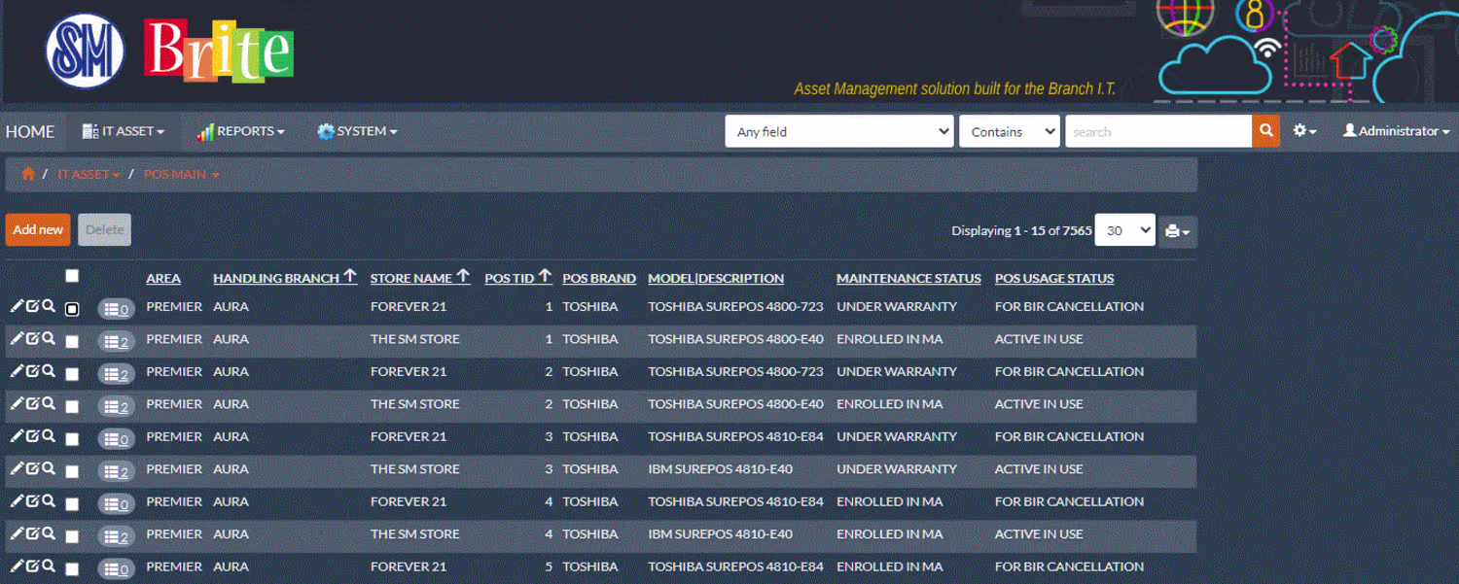Click pencil edit icon for THE SM STORE POS 1
1459x584 pixels.
pos(17,338)
